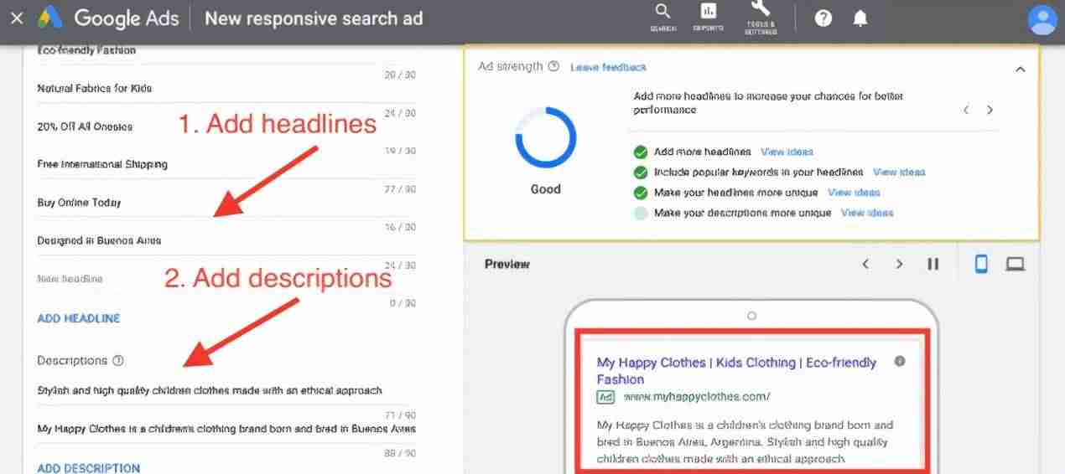View ideas for making descriptions more unique
The image size is (1065, 474).
(867, 213)
